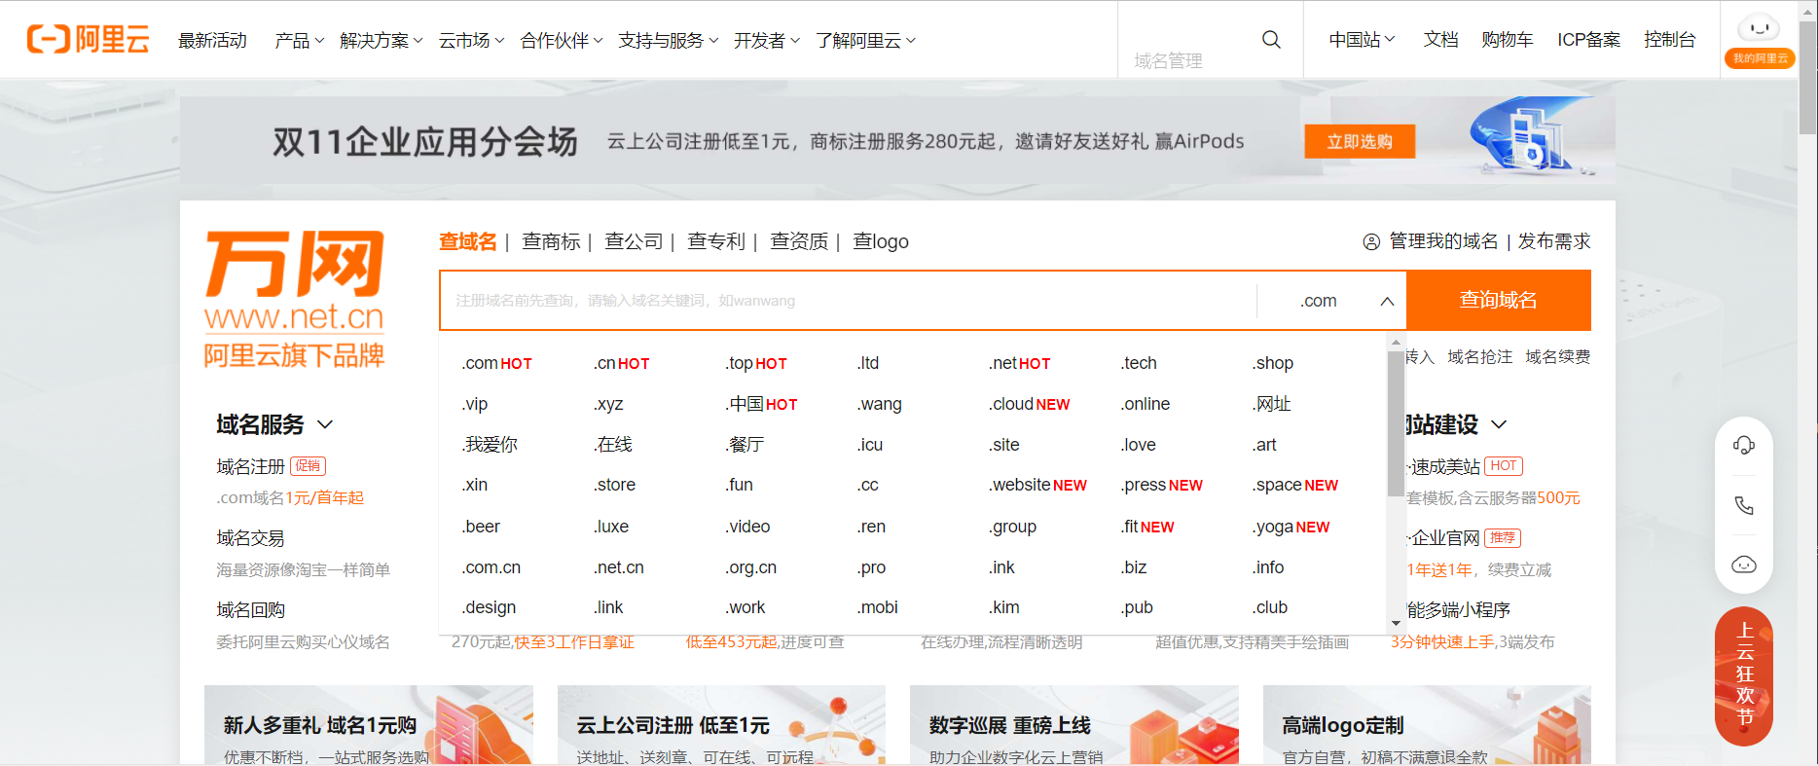Screen dimensions: 1818x766
Task: Open the 文档 link
Action: tap(1440, 39)
